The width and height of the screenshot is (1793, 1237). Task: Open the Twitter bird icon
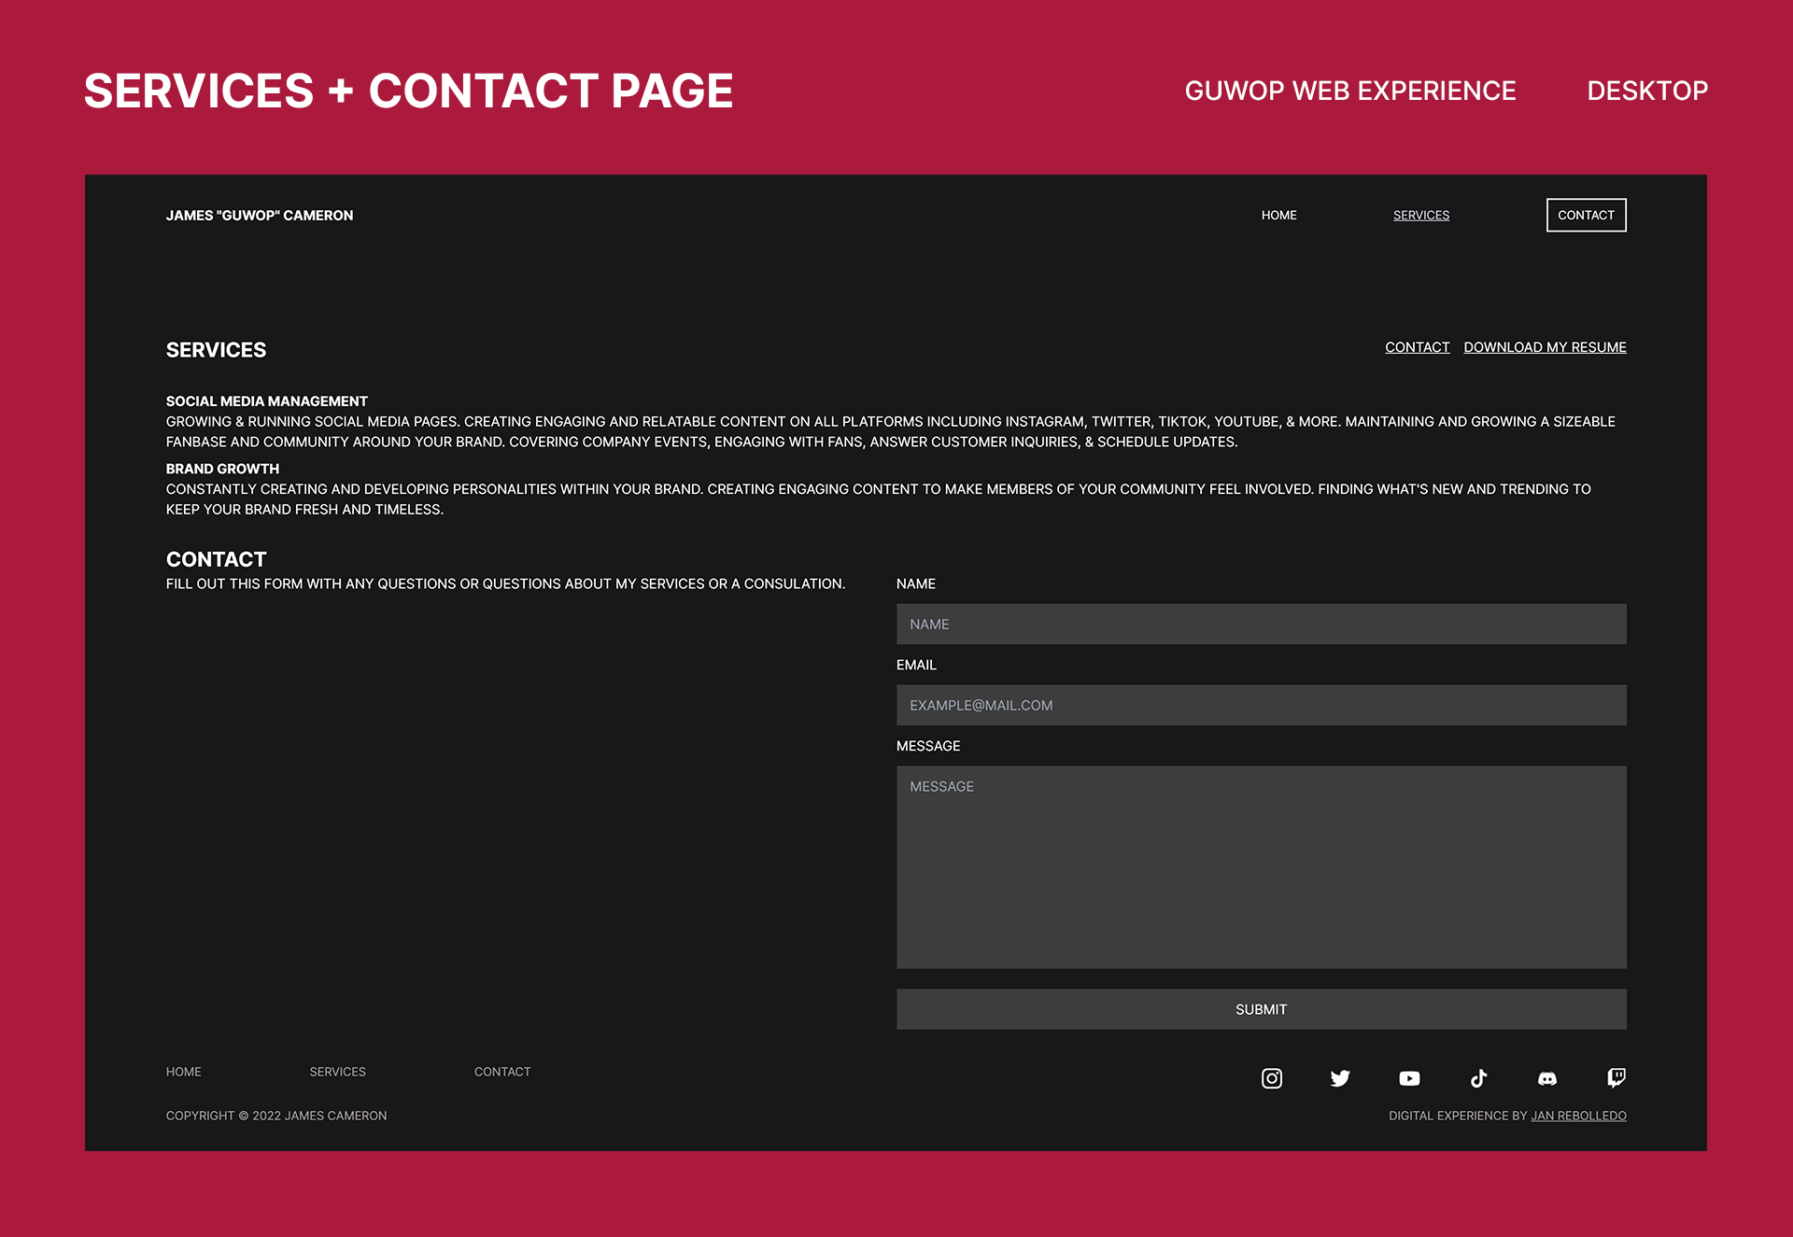coord(1340,1078)
